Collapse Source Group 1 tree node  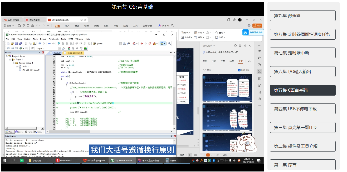pyautogui.click(x=13, y=63)
